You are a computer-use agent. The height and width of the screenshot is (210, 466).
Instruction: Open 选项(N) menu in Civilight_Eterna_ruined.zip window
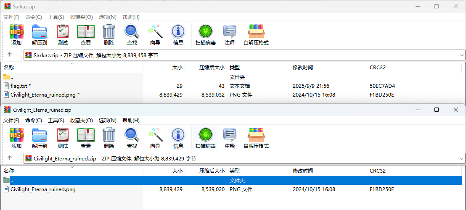click(x=107, y=121)
